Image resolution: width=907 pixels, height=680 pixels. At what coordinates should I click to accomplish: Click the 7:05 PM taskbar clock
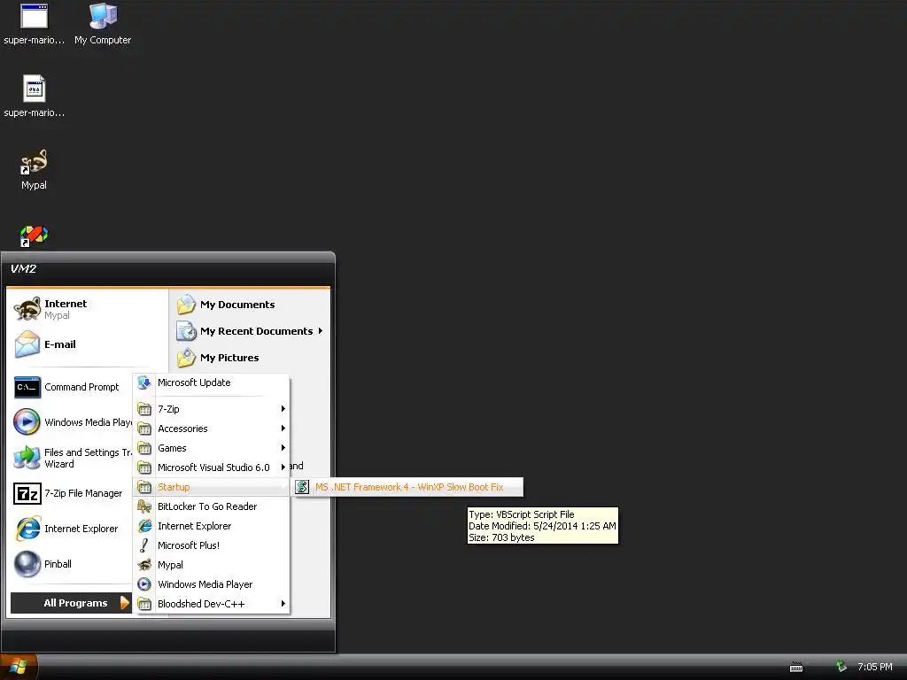pyautogui.click(x=874, y=667)
